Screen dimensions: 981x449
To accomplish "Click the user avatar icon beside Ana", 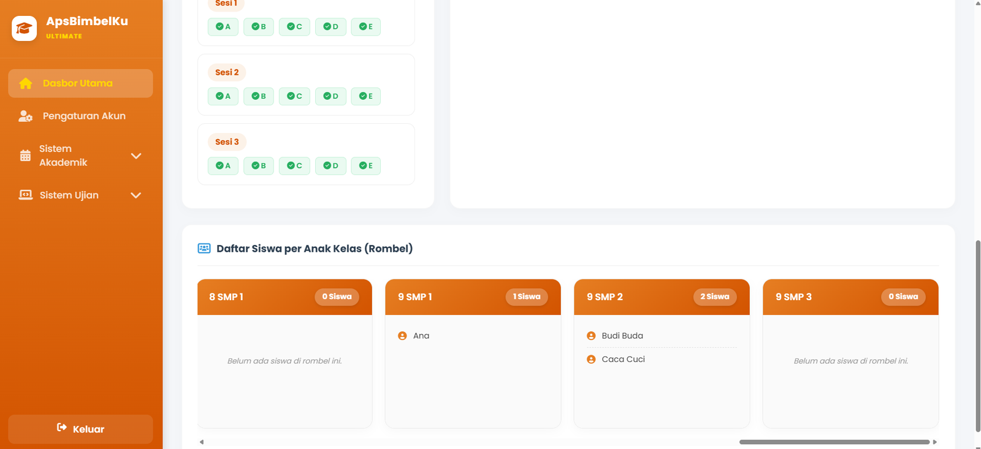I will coord(402,336).
